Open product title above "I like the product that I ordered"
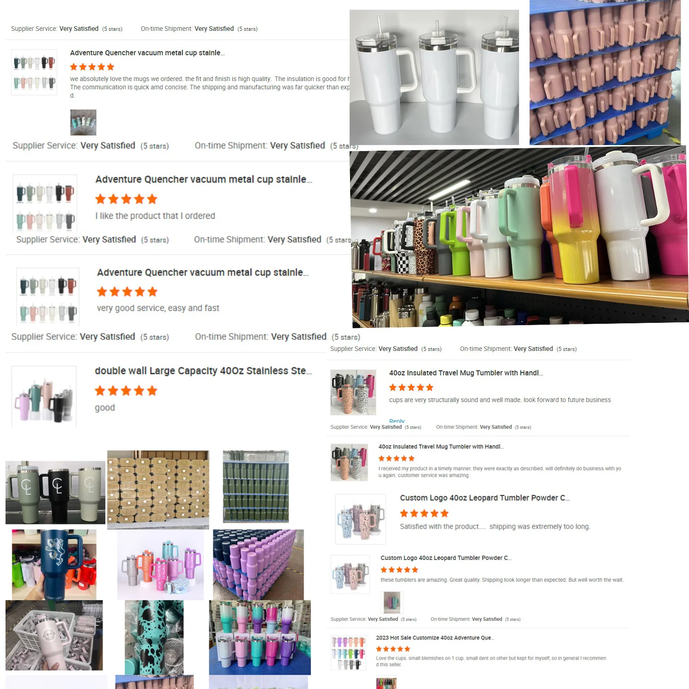The image size is (689, 689). pos(204,180)
